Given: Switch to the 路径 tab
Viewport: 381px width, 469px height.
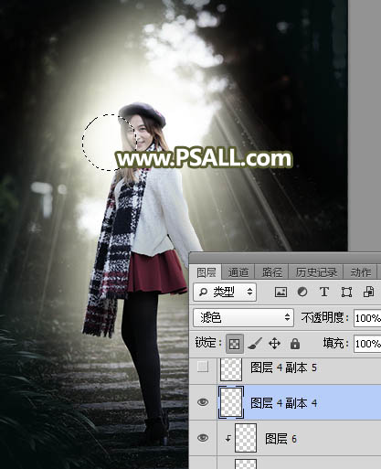Looking at the screenshot, I should click(271, 272).
